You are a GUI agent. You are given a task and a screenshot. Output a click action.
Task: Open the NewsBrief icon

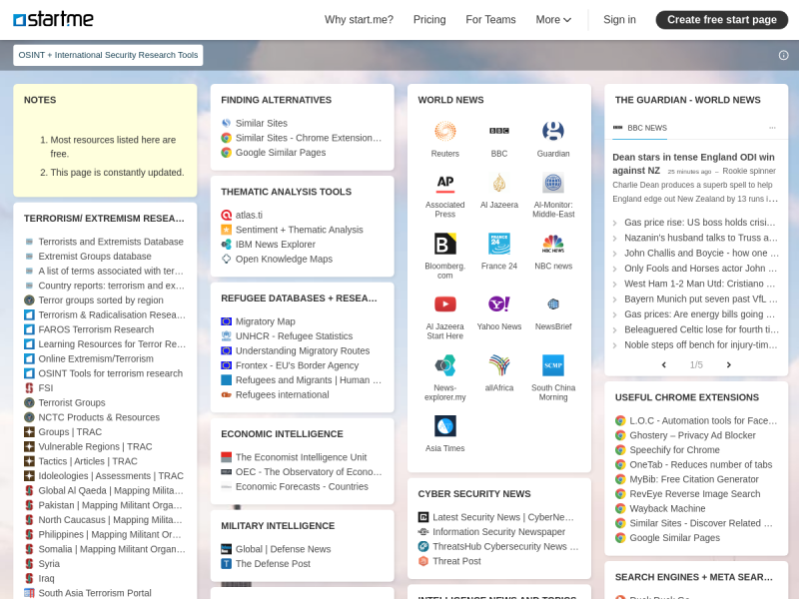[553, 304]
